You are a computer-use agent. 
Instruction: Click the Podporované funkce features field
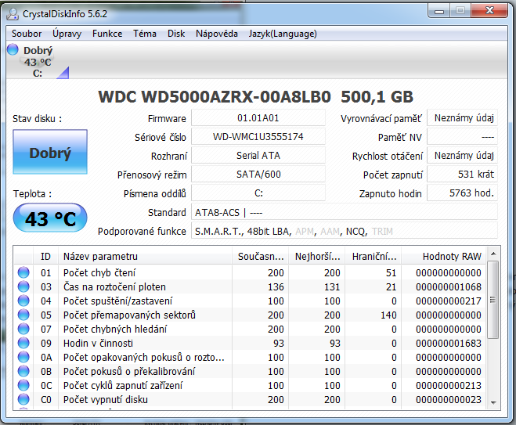(345, 231)
